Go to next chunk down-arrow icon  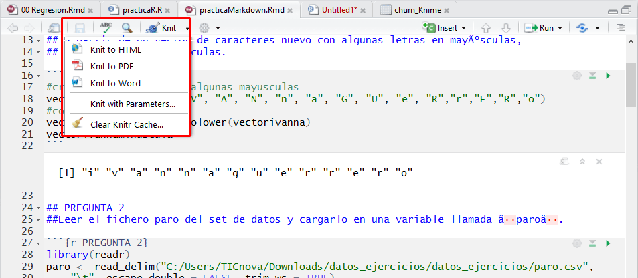point(506,28)
